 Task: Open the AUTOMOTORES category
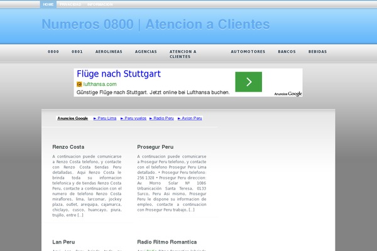(x=248, y=51)
